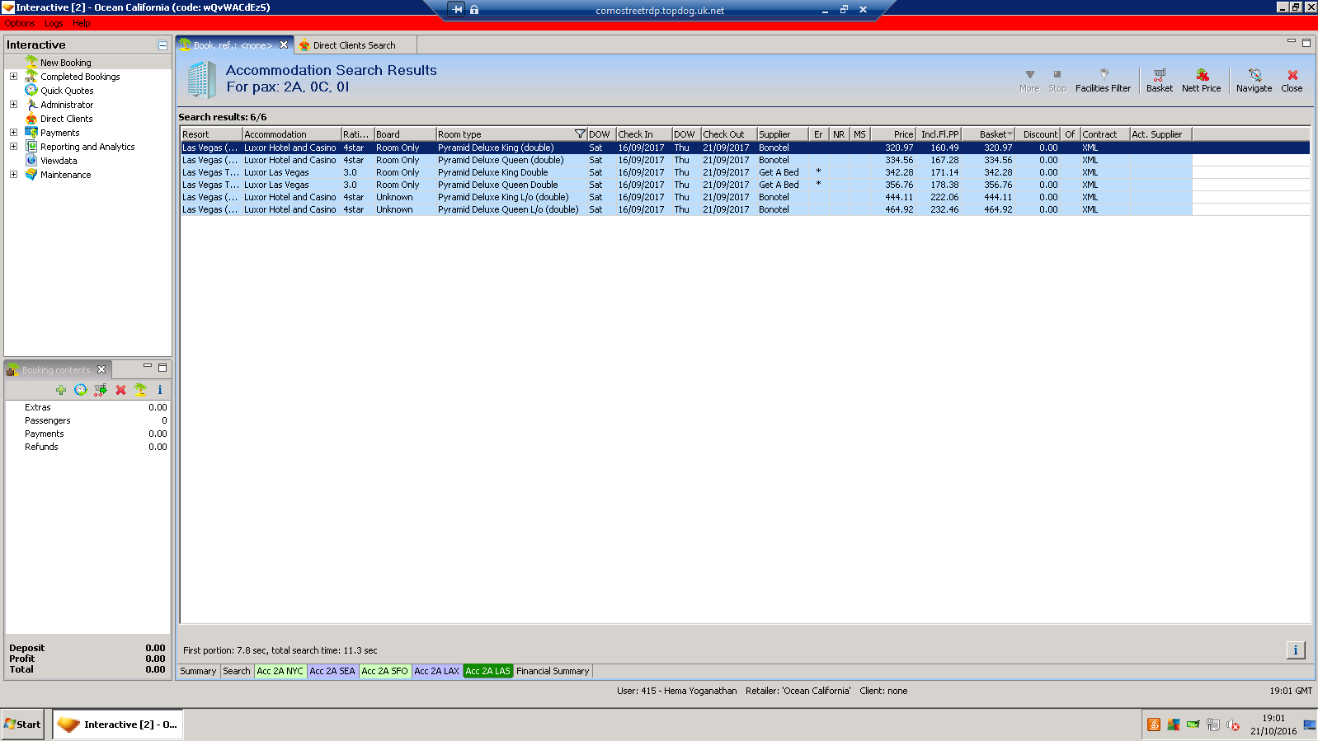Screen dimensions: 1318x741
Task: Switch to the Acc 2A SEA tab
Action: [332, 671]
